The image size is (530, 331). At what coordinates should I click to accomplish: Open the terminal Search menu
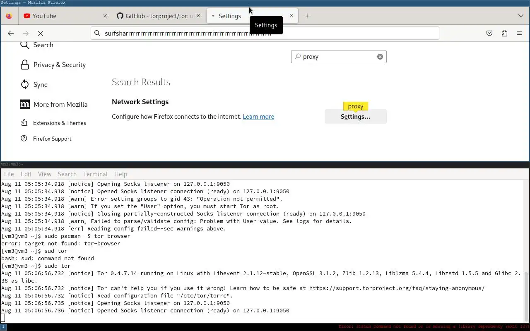pyautogui.click(x=67, y=174)
